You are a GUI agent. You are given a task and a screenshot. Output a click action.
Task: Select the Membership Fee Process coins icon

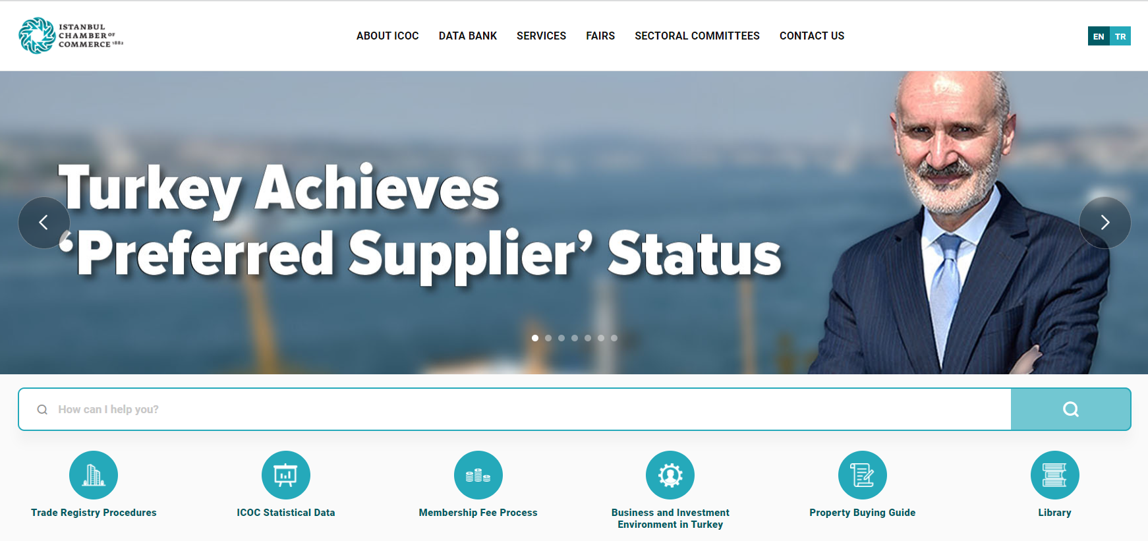tap(478, 475)
